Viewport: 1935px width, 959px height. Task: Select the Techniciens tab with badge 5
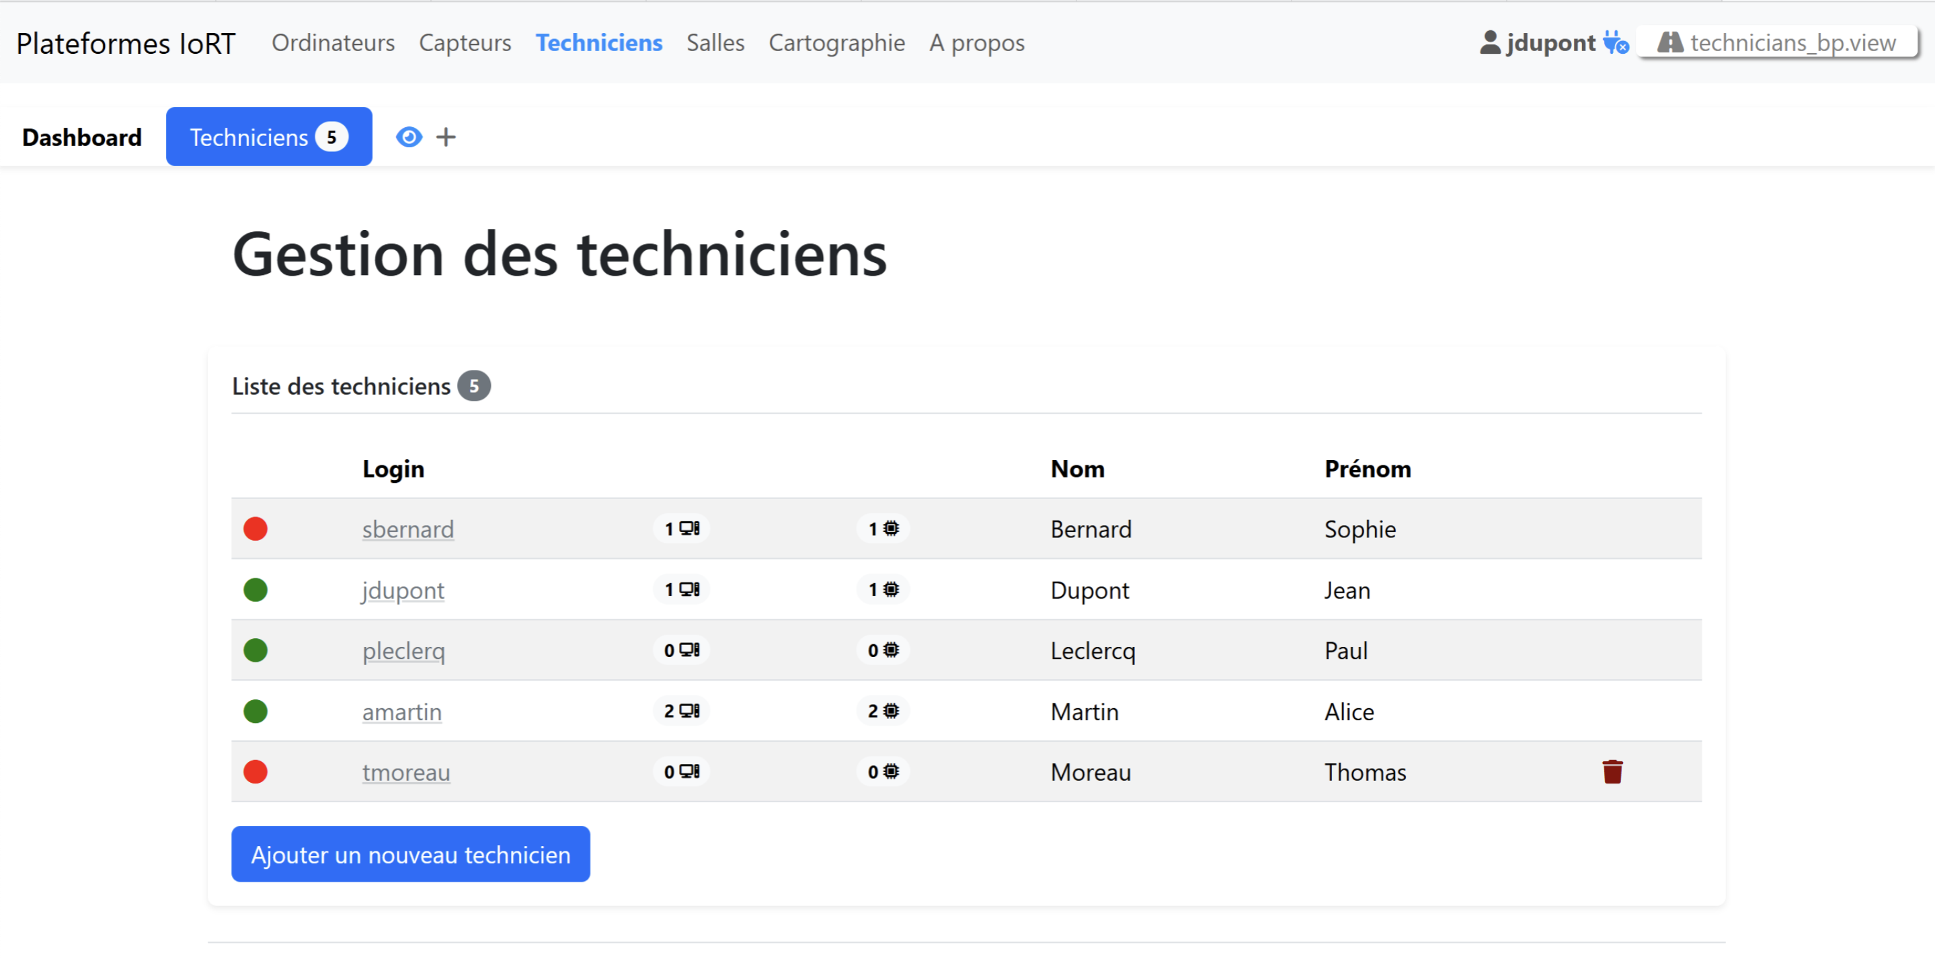coord(268,137)
